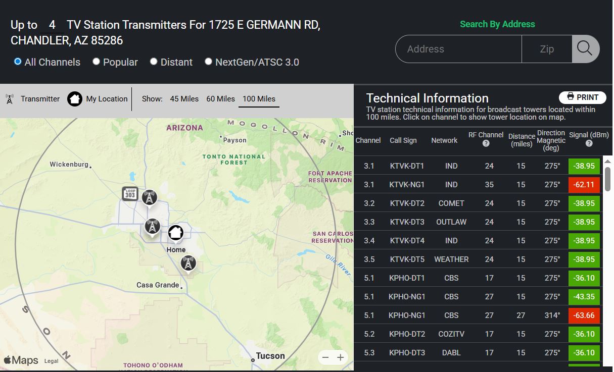Click the Transmitter legend tower icon
The height and width of the screenshot is (372, 614).
(9, 99)
